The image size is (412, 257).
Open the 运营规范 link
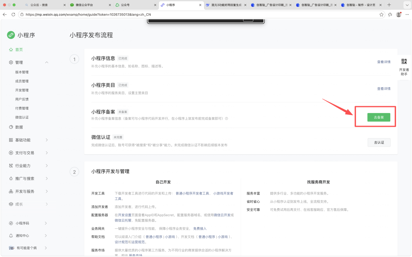pyautogui.click(x=138, y=242)
